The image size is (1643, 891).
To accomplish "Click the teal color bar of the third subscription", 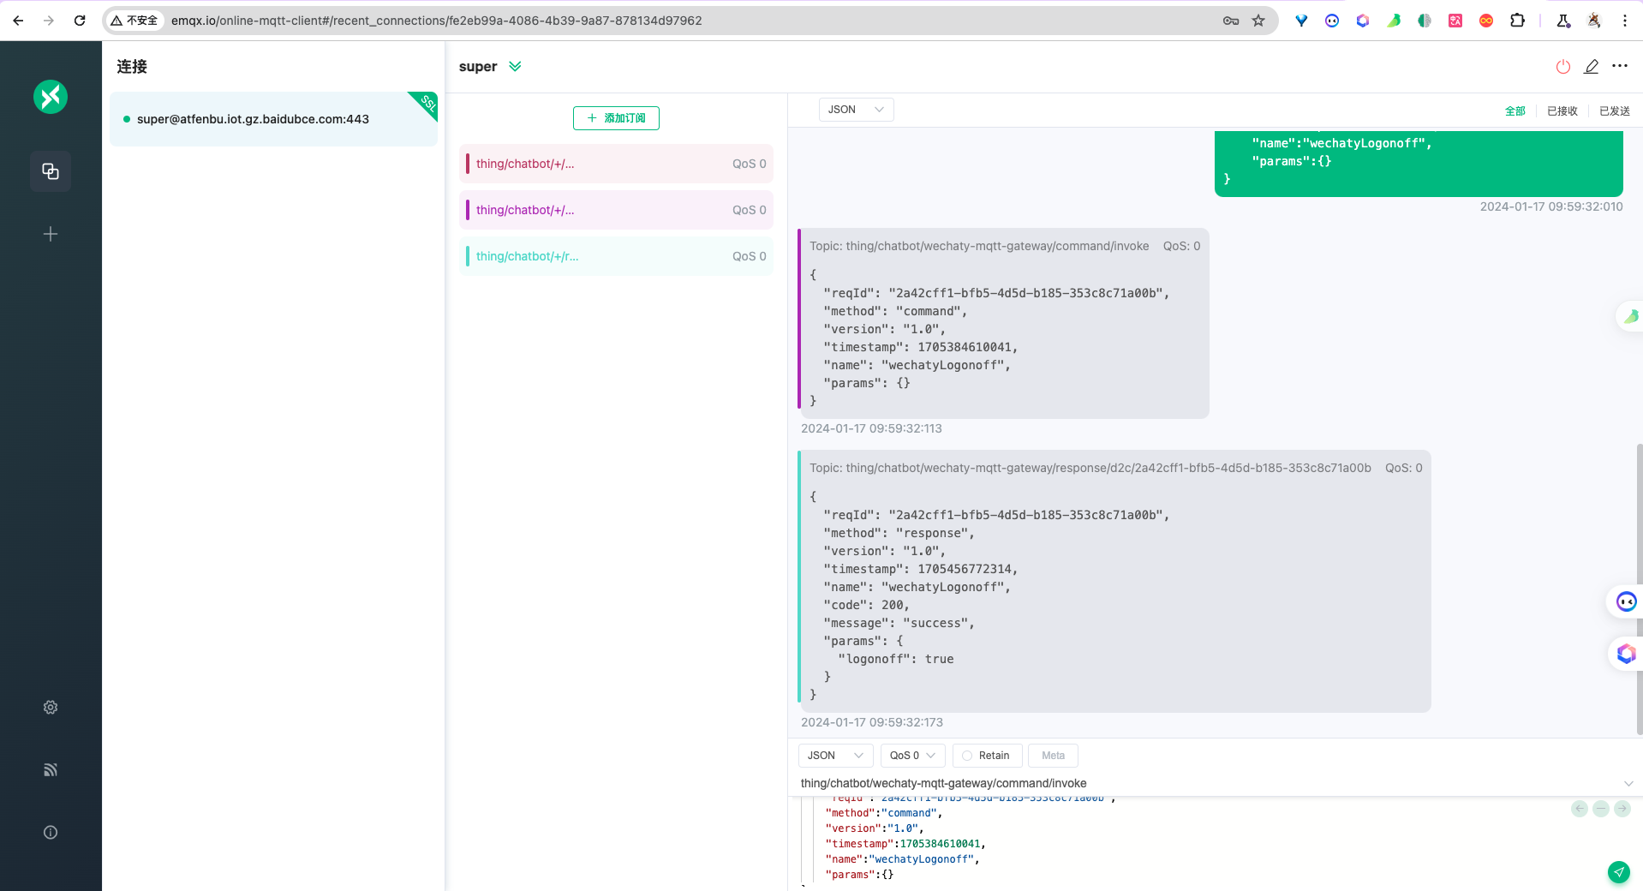I will (468, 256).
